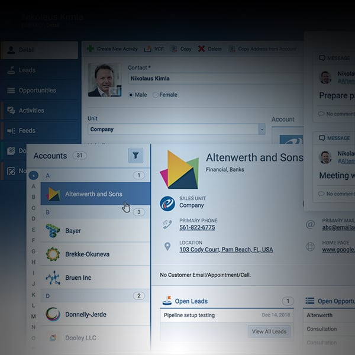This screenshot has width=355, height=355.
Task: Click the Bayer logo icon
Action: pyautogui.click(x=53, y=231)
